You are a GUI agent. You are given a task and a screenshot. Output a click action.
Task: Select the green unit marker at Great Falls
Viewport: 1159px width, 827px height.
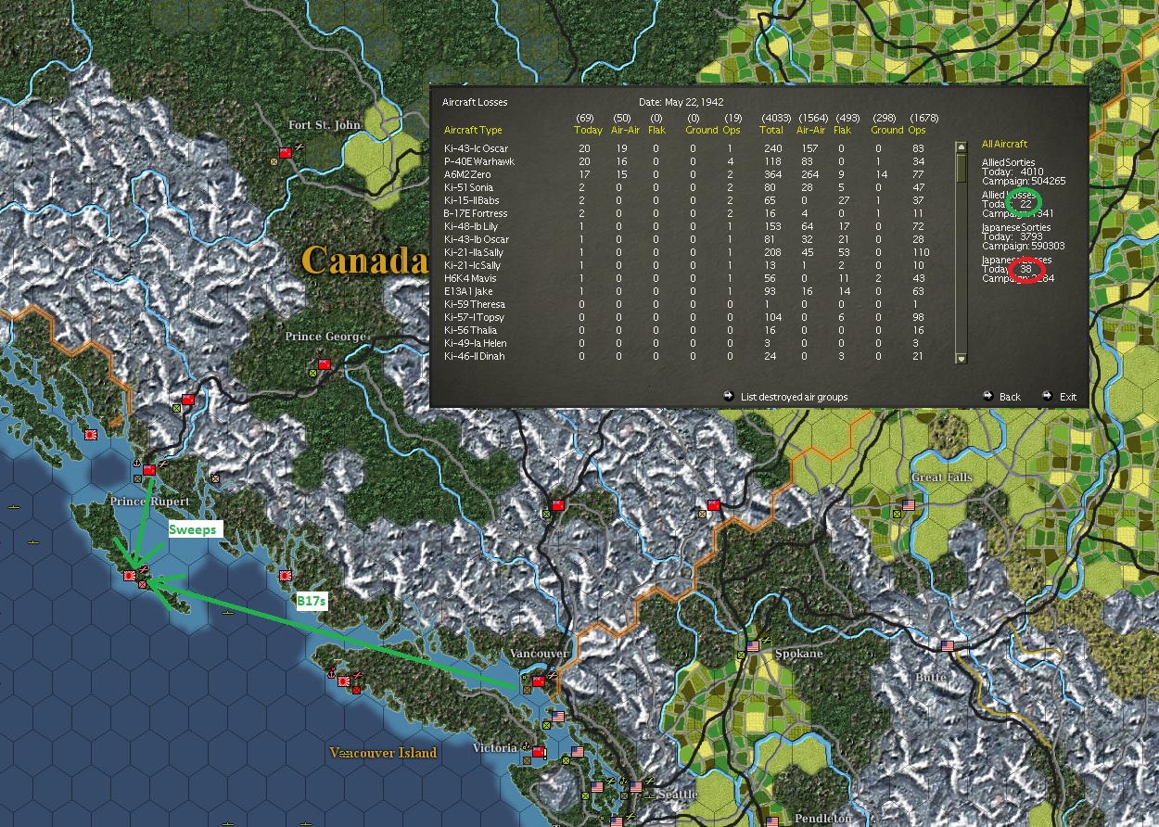[x=897, y=515]
